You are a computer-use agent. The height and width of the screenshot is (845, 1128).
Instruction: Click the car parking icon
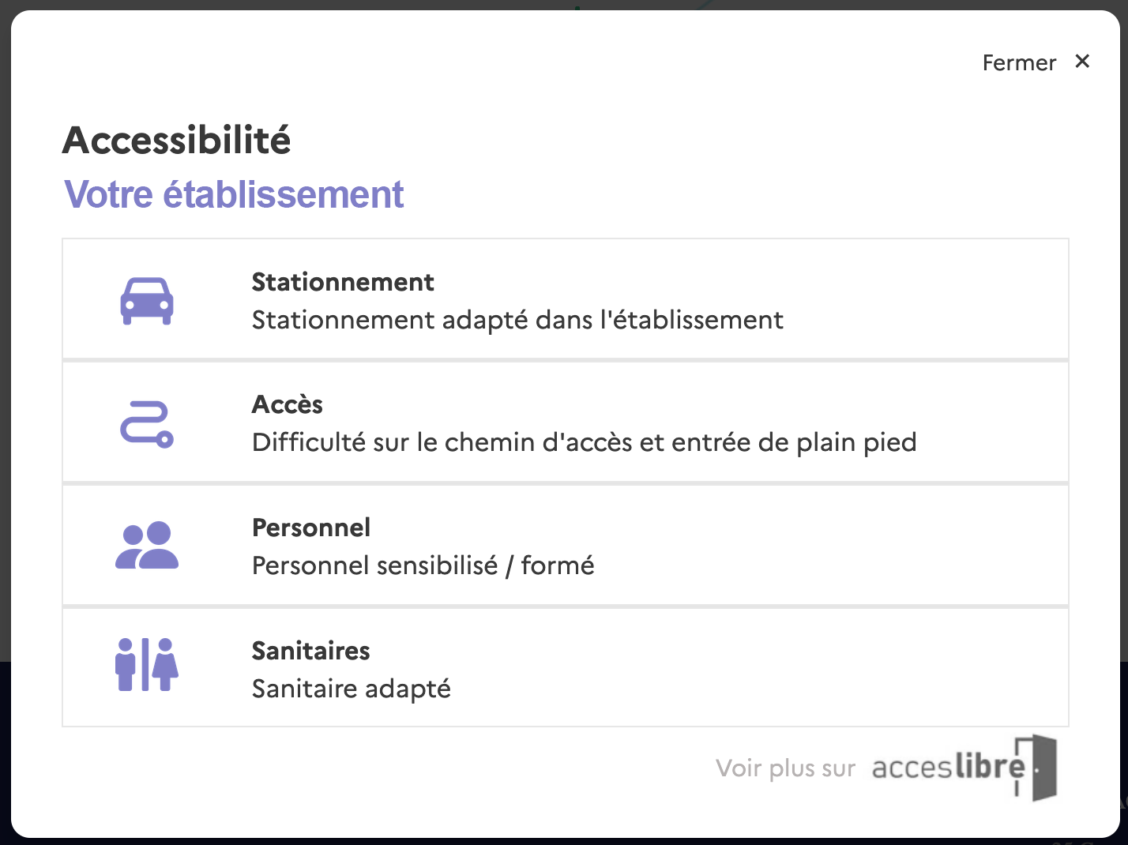[x=147, y=301]
